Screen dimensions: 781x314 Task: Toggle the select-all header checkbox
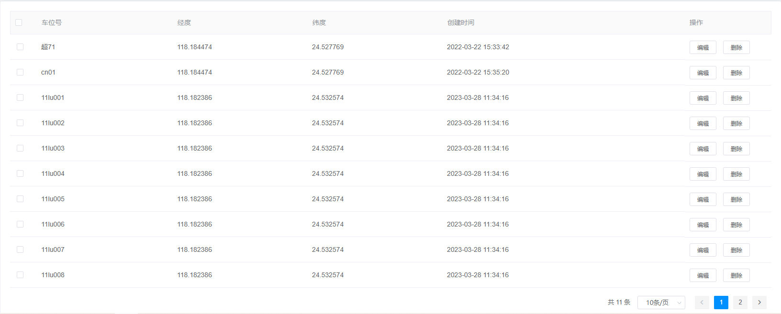pos(19,22)
